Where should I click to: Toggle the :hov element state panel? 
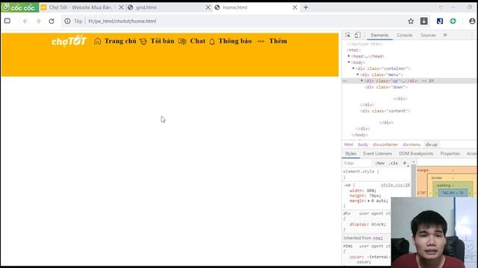pyautogui.click(x=379, y=164)
